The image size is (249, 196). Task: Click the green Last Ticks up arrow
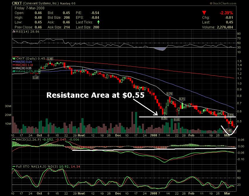98,22
